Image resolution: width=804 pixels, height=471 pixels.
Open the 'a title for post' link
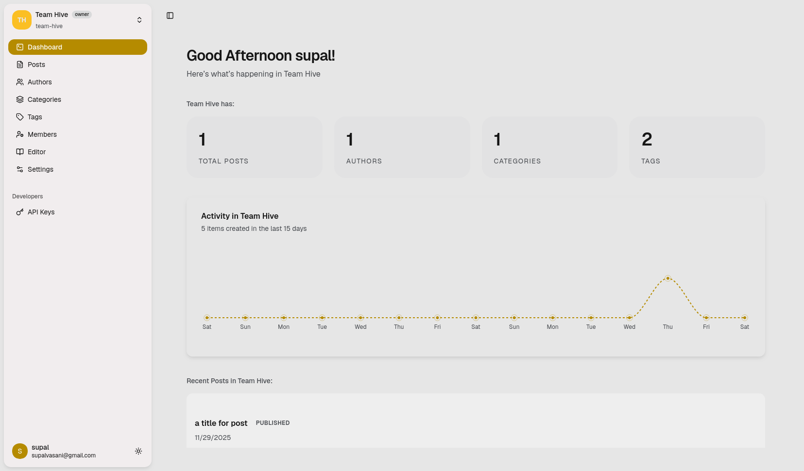point(221,423)
